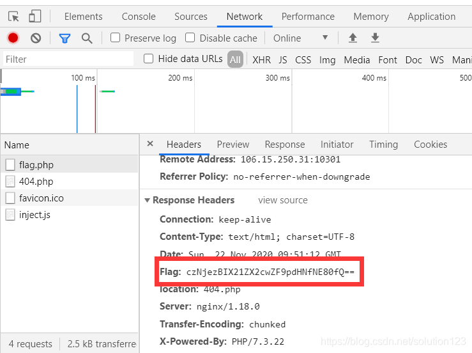Click the X-Powered-By value PHP/7.3.22
This screenshot has width=472, height=353.
[257, 341]
